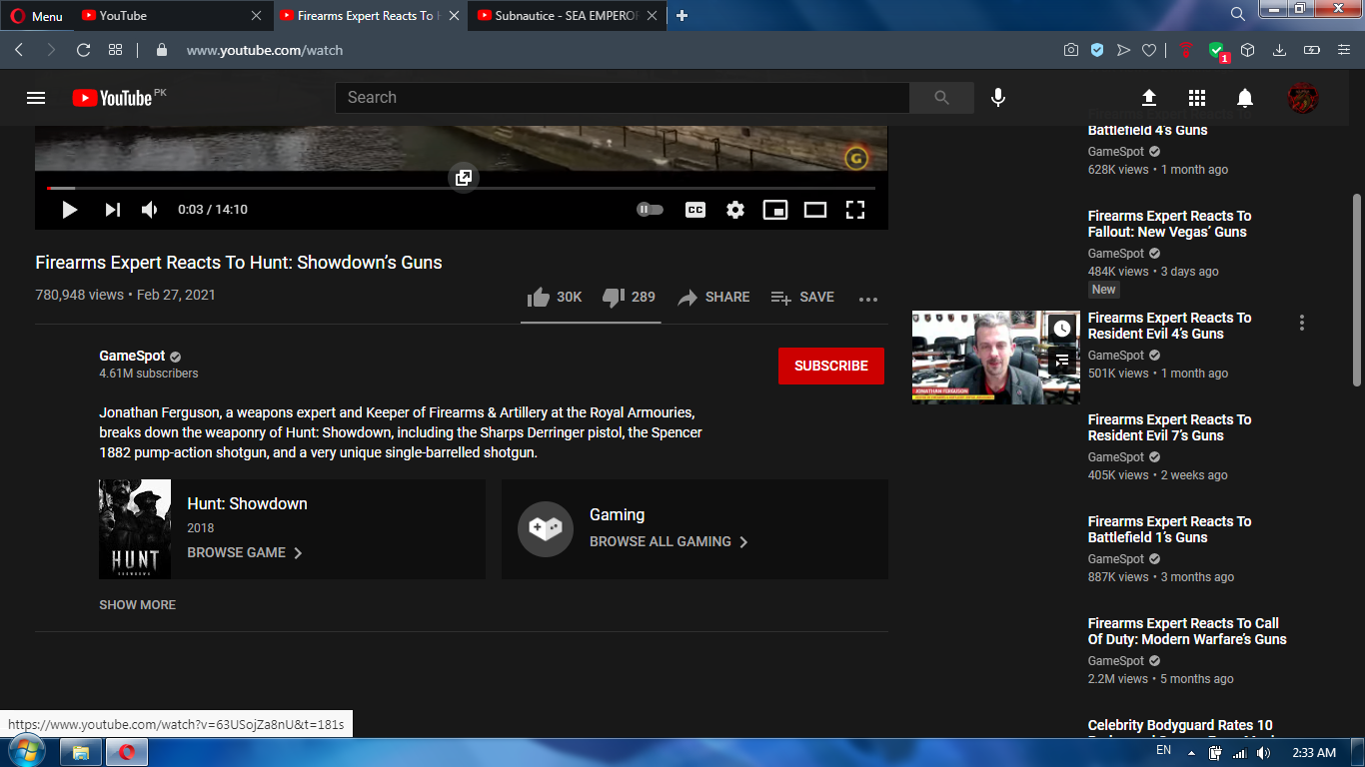
Task: Add Resident Evil 4 video to Watch later
Action: coord(1062,328)
